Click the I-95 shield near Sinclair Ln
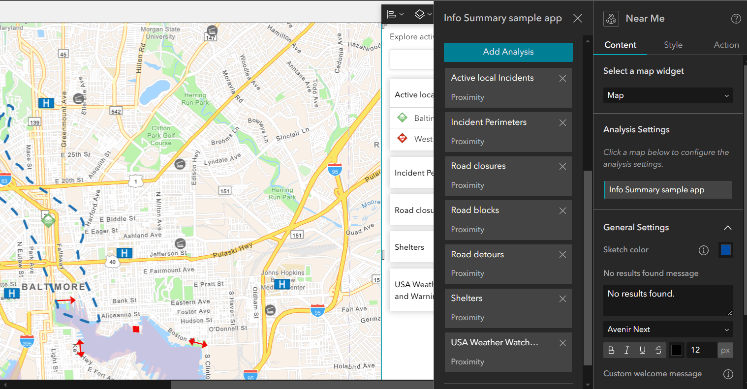The height and width of the screenshot is (389, 747). coord(335,170)
